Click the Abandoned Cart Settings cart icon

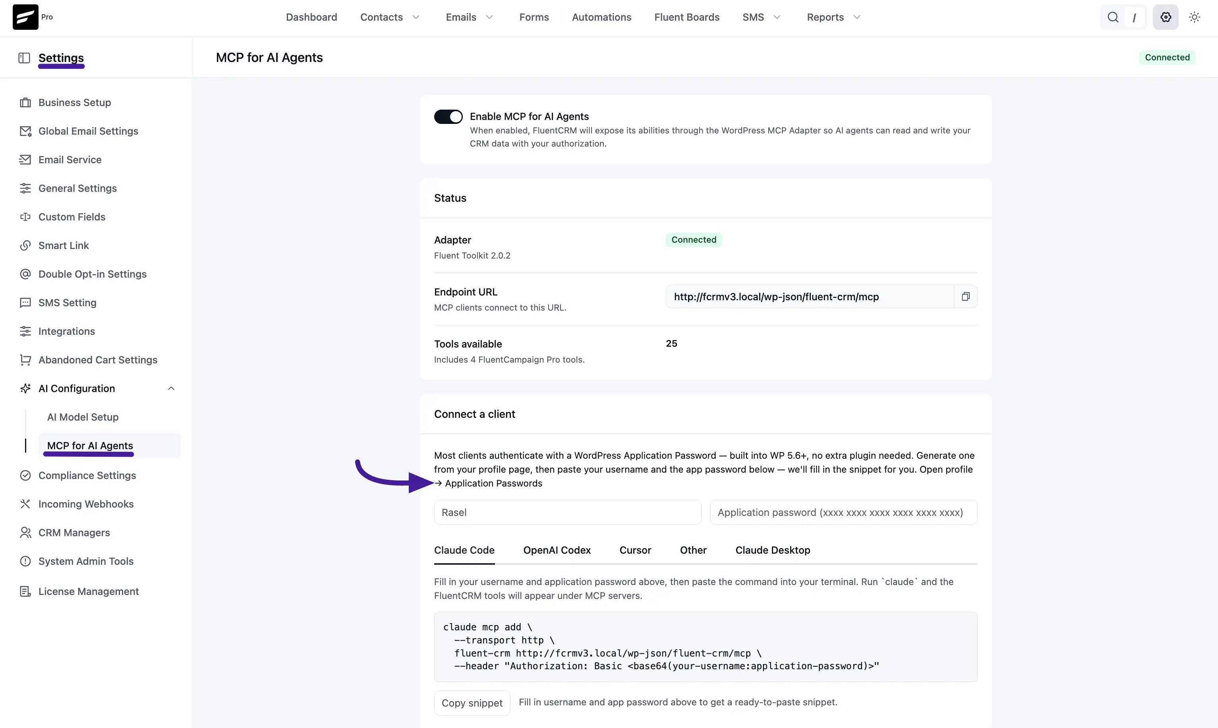point(25,360)
